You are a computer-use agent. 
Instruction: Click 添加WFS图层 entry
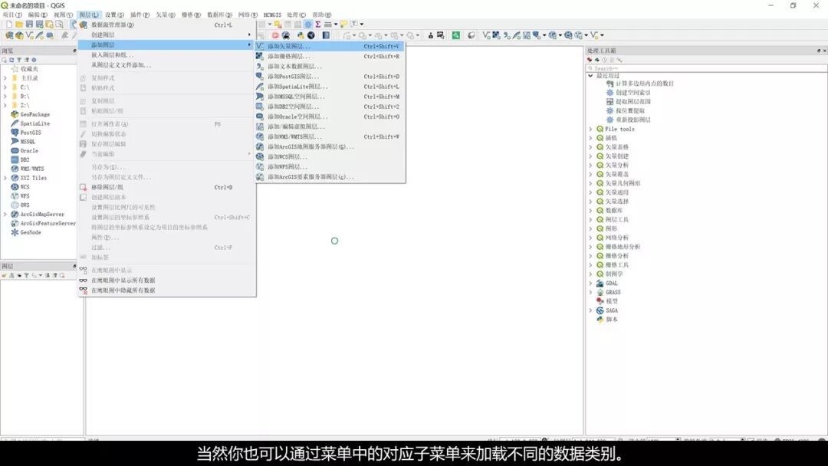coord(330,167)
